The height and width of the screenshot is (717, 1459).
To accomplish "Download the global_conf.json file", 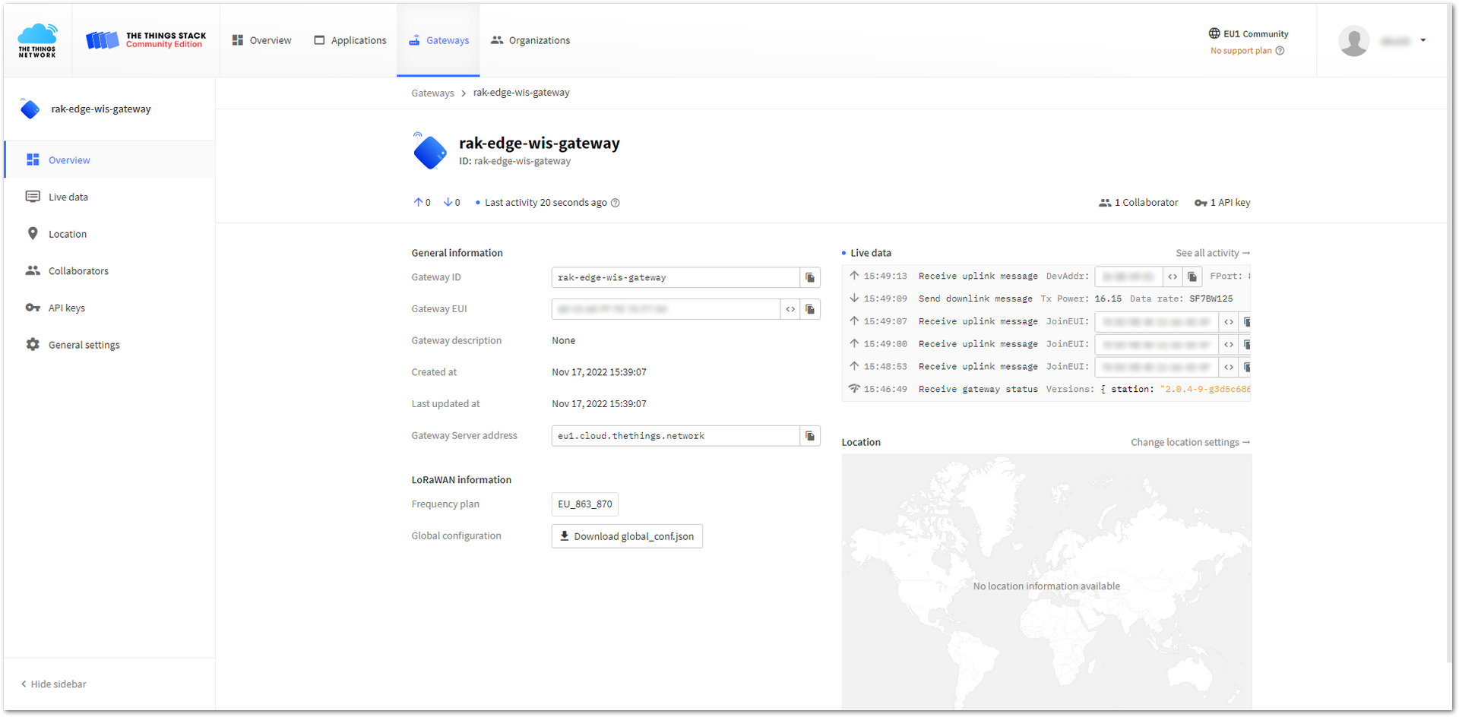I will (627, 536).
